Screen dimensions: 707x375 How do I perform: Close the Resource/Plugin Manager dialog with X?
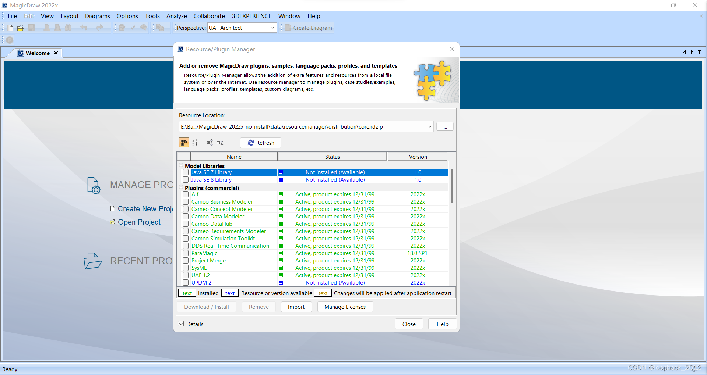452,49
